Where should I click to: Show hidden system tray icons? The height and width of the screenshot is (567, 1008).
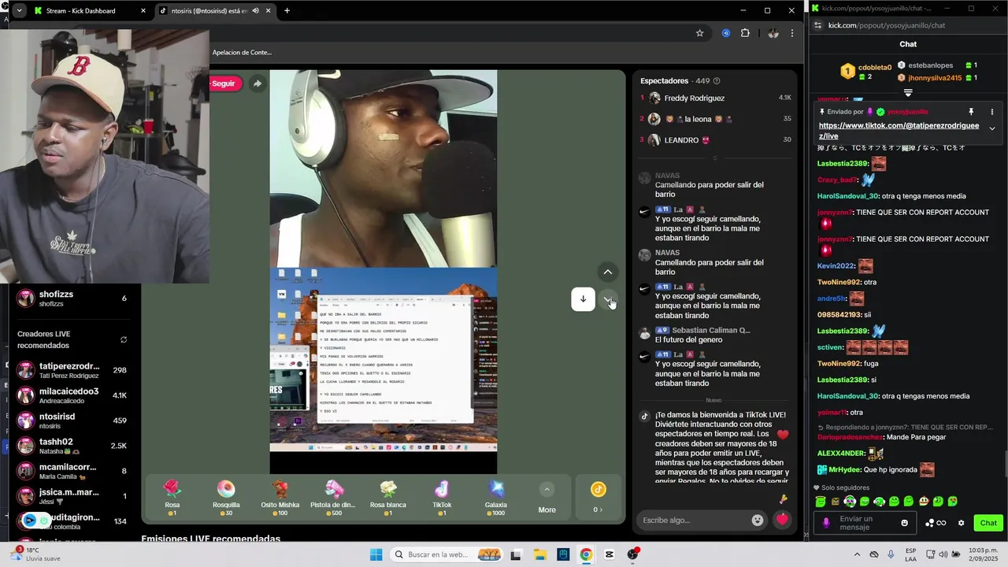point(857,554)
